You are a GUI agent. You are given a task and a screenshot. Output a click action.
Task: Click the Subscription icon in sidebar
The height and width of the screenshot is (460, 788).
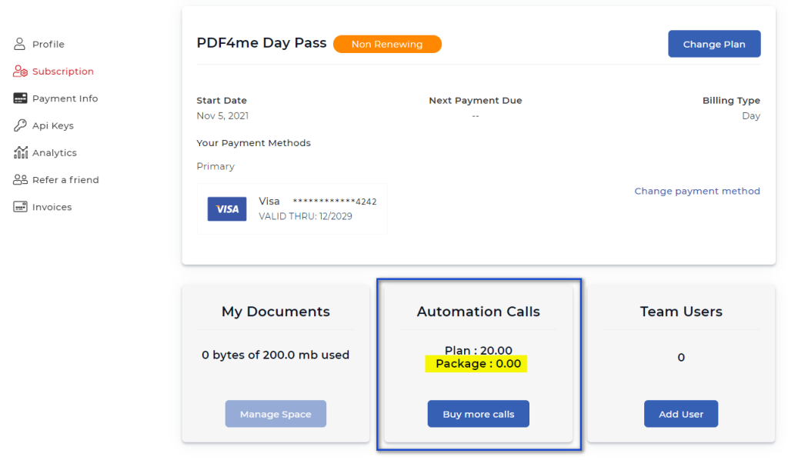[x=21, y=72]
